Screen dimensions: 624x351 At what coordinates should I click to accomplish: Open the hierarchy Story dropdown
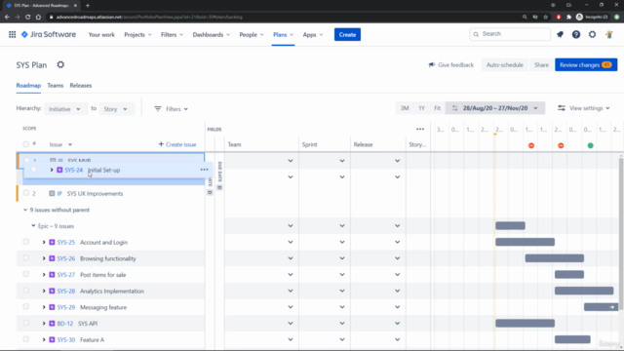(x=116, y=109)
